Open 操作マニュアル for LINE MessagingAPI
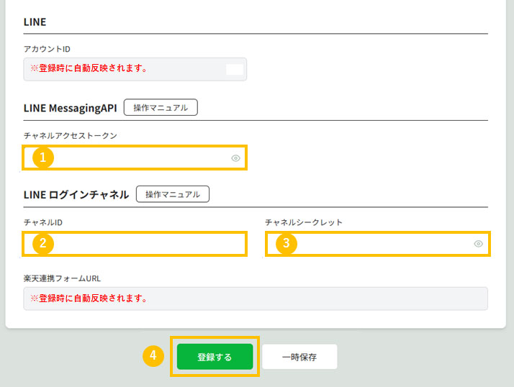This screenshot has height=387, width=514. [x=161, y=107]
